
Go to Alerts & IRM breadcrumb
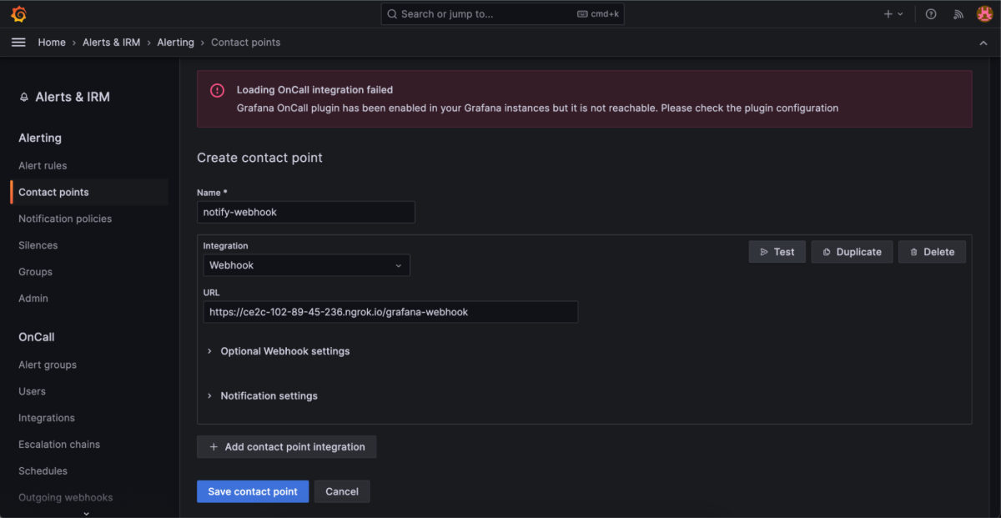coord(111,43)
